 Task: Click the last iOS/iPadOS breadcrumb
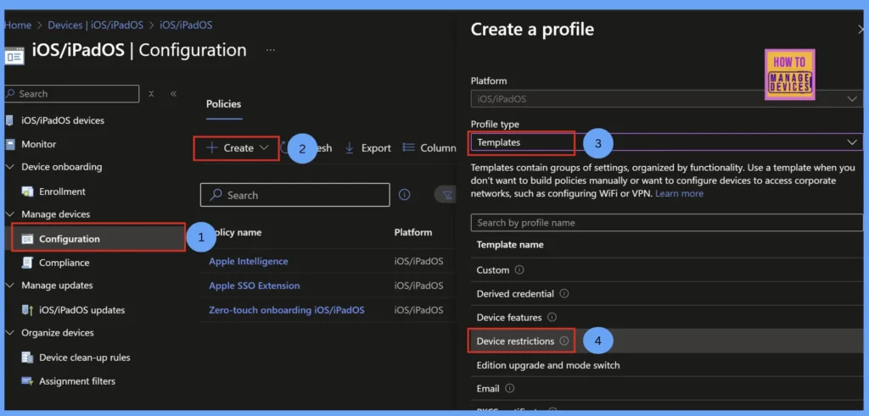pyautogui.click(x=186, y=25)
